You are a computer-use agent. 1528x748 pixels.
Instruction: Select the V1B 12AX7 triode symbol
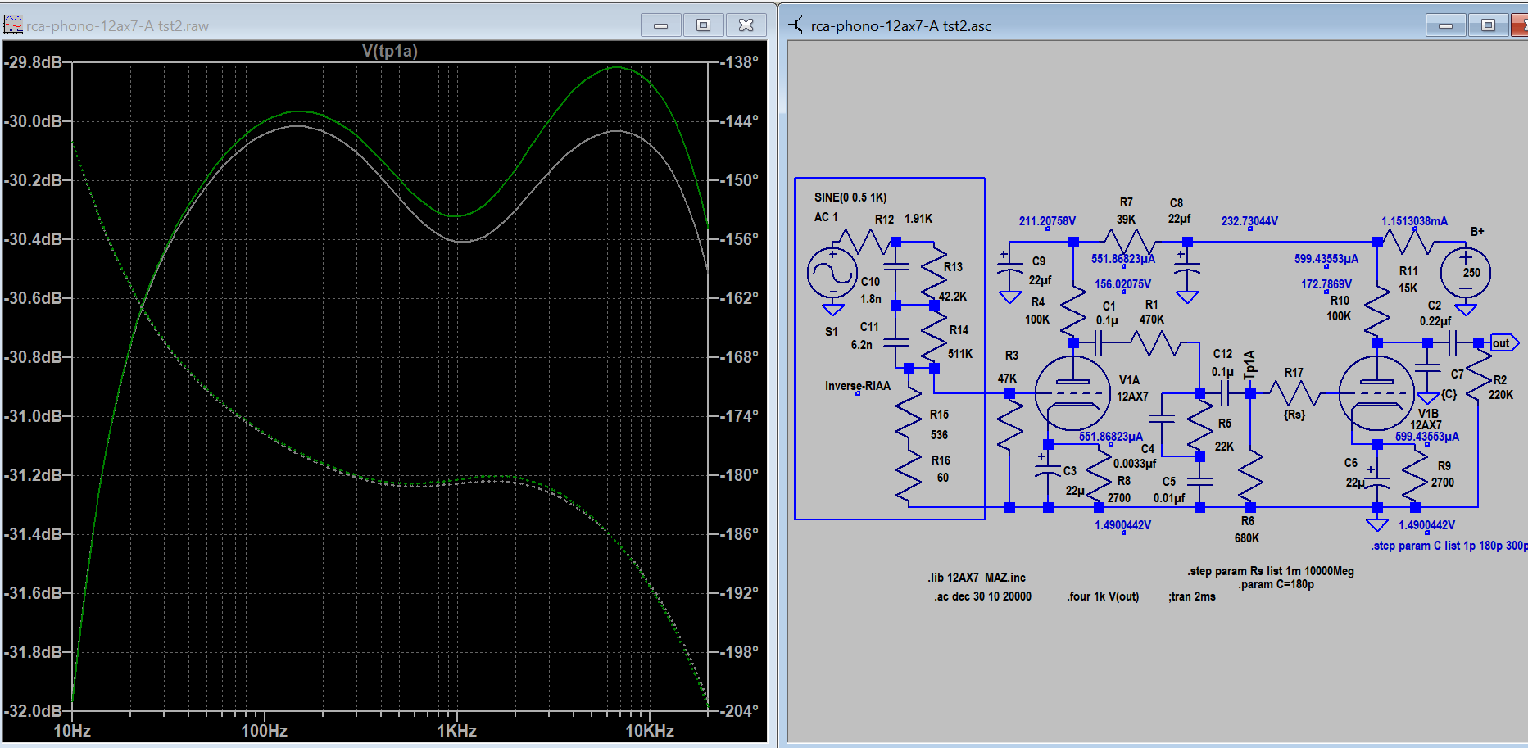[1376, 393]
